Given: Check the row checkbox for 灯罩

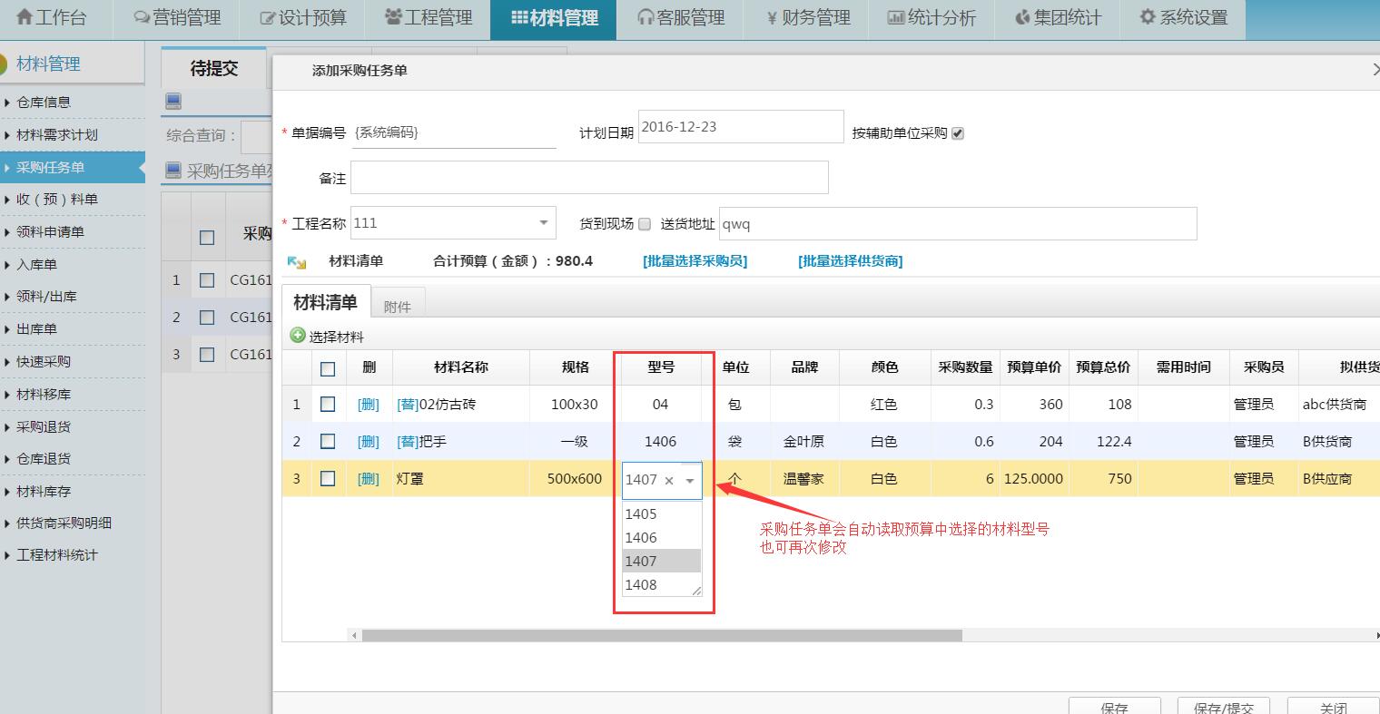Looking at the screenshot, I should (328, 479).
